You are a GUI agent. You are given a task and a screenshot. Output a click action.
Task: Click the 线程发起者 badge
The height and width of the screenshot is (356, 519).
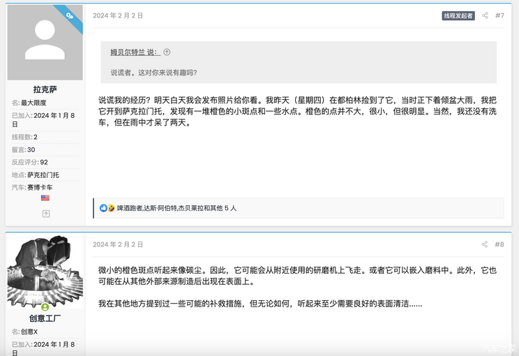pos(458,15)
